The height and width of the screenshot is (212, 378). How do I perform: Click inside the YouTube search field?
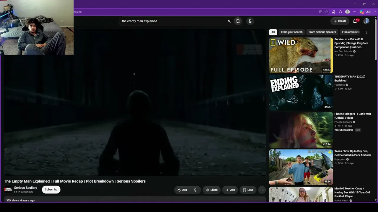[x=173, y=21]
